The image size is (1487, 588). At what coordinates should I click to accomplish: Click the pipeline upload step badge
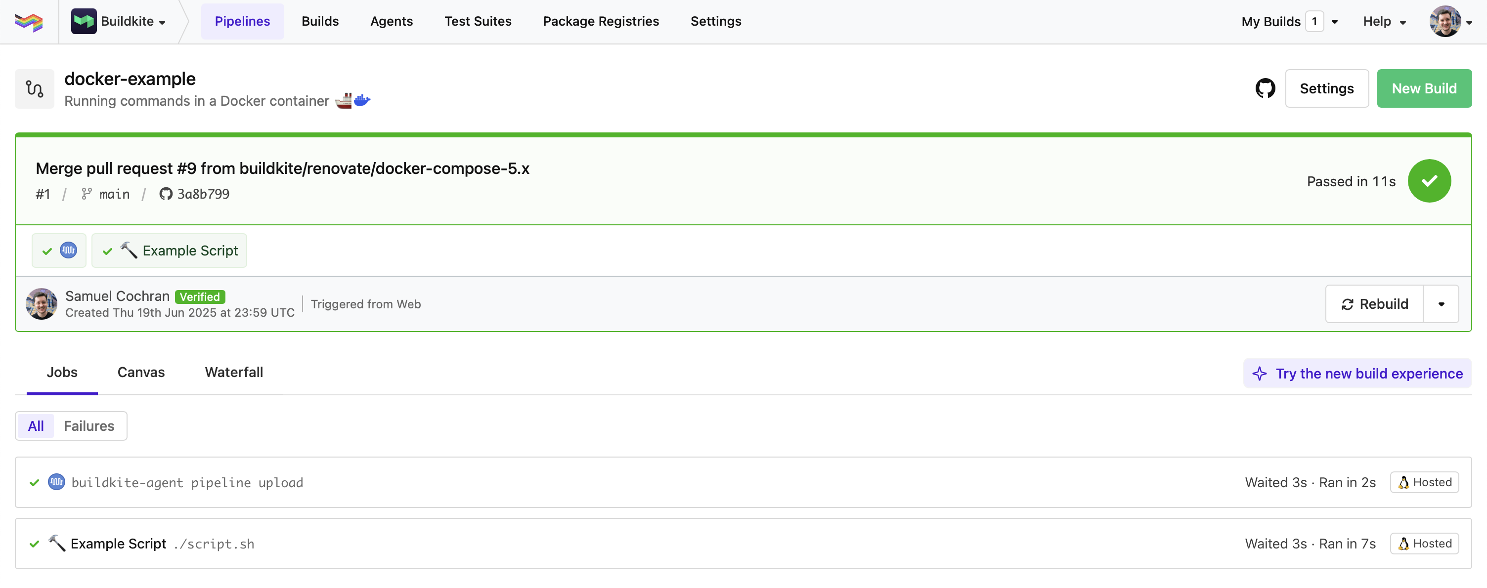coord(59,251)
